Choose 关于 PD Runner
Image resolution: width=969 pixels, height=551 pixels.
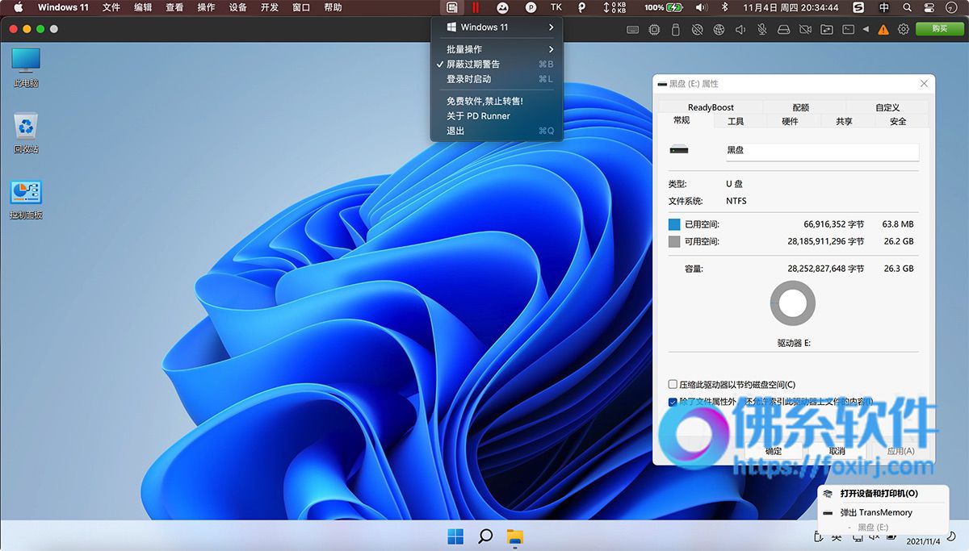pos(497,116)
